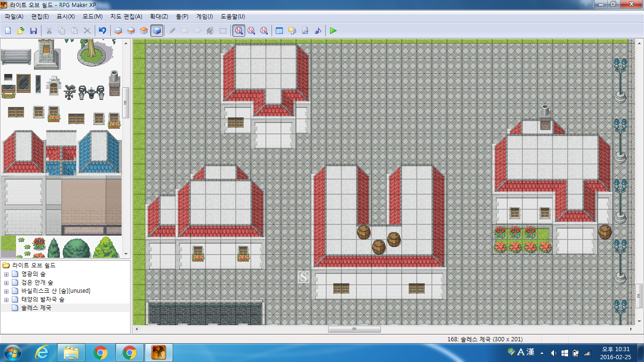
Task: Open the Windows Start button
Action: click(x=13, y=353)
